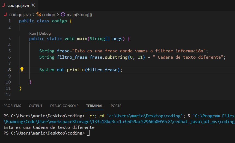The image size is (235, 143).
Task: Switch to the OUTPUT panel tab
Action: [x=36, y=106]
